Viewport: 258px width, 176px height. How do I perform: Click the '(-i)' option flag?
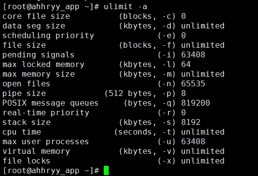pyautogui.click(x=167, y=55)
